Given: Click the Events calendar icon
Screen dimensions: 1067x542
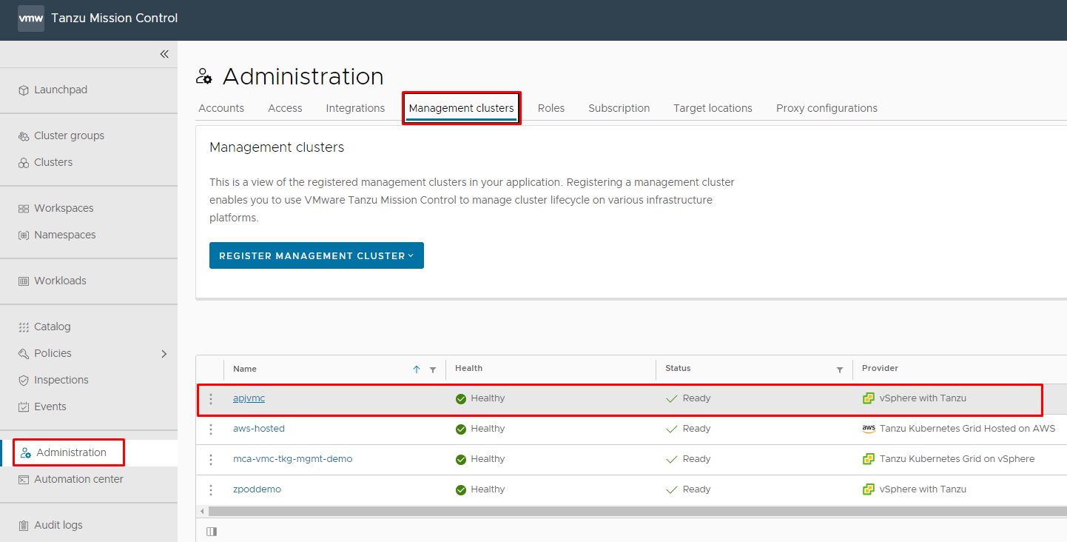Looking at the screenshot, I should tap(24, 407).
